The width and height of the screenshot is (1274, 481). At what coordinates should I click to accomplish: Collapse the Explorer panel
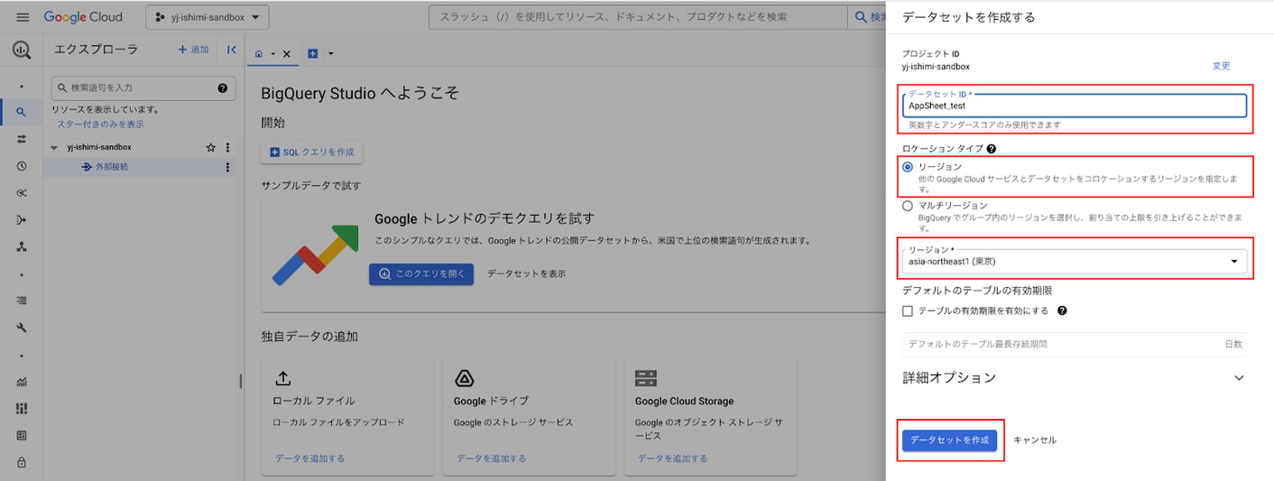pos(232,50)
